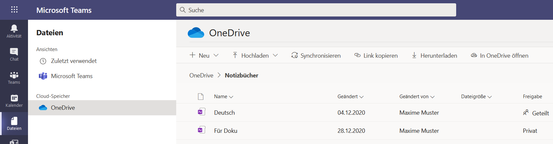Click the Microsoft Teams logo icon in Ansichten
Screen dimensions: 553x144
tap(43, 76)
